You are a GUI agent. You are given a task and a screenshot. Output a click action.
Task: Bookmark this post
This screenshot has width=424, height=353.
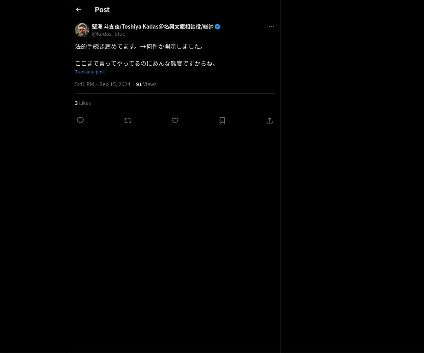pos(222,120)
